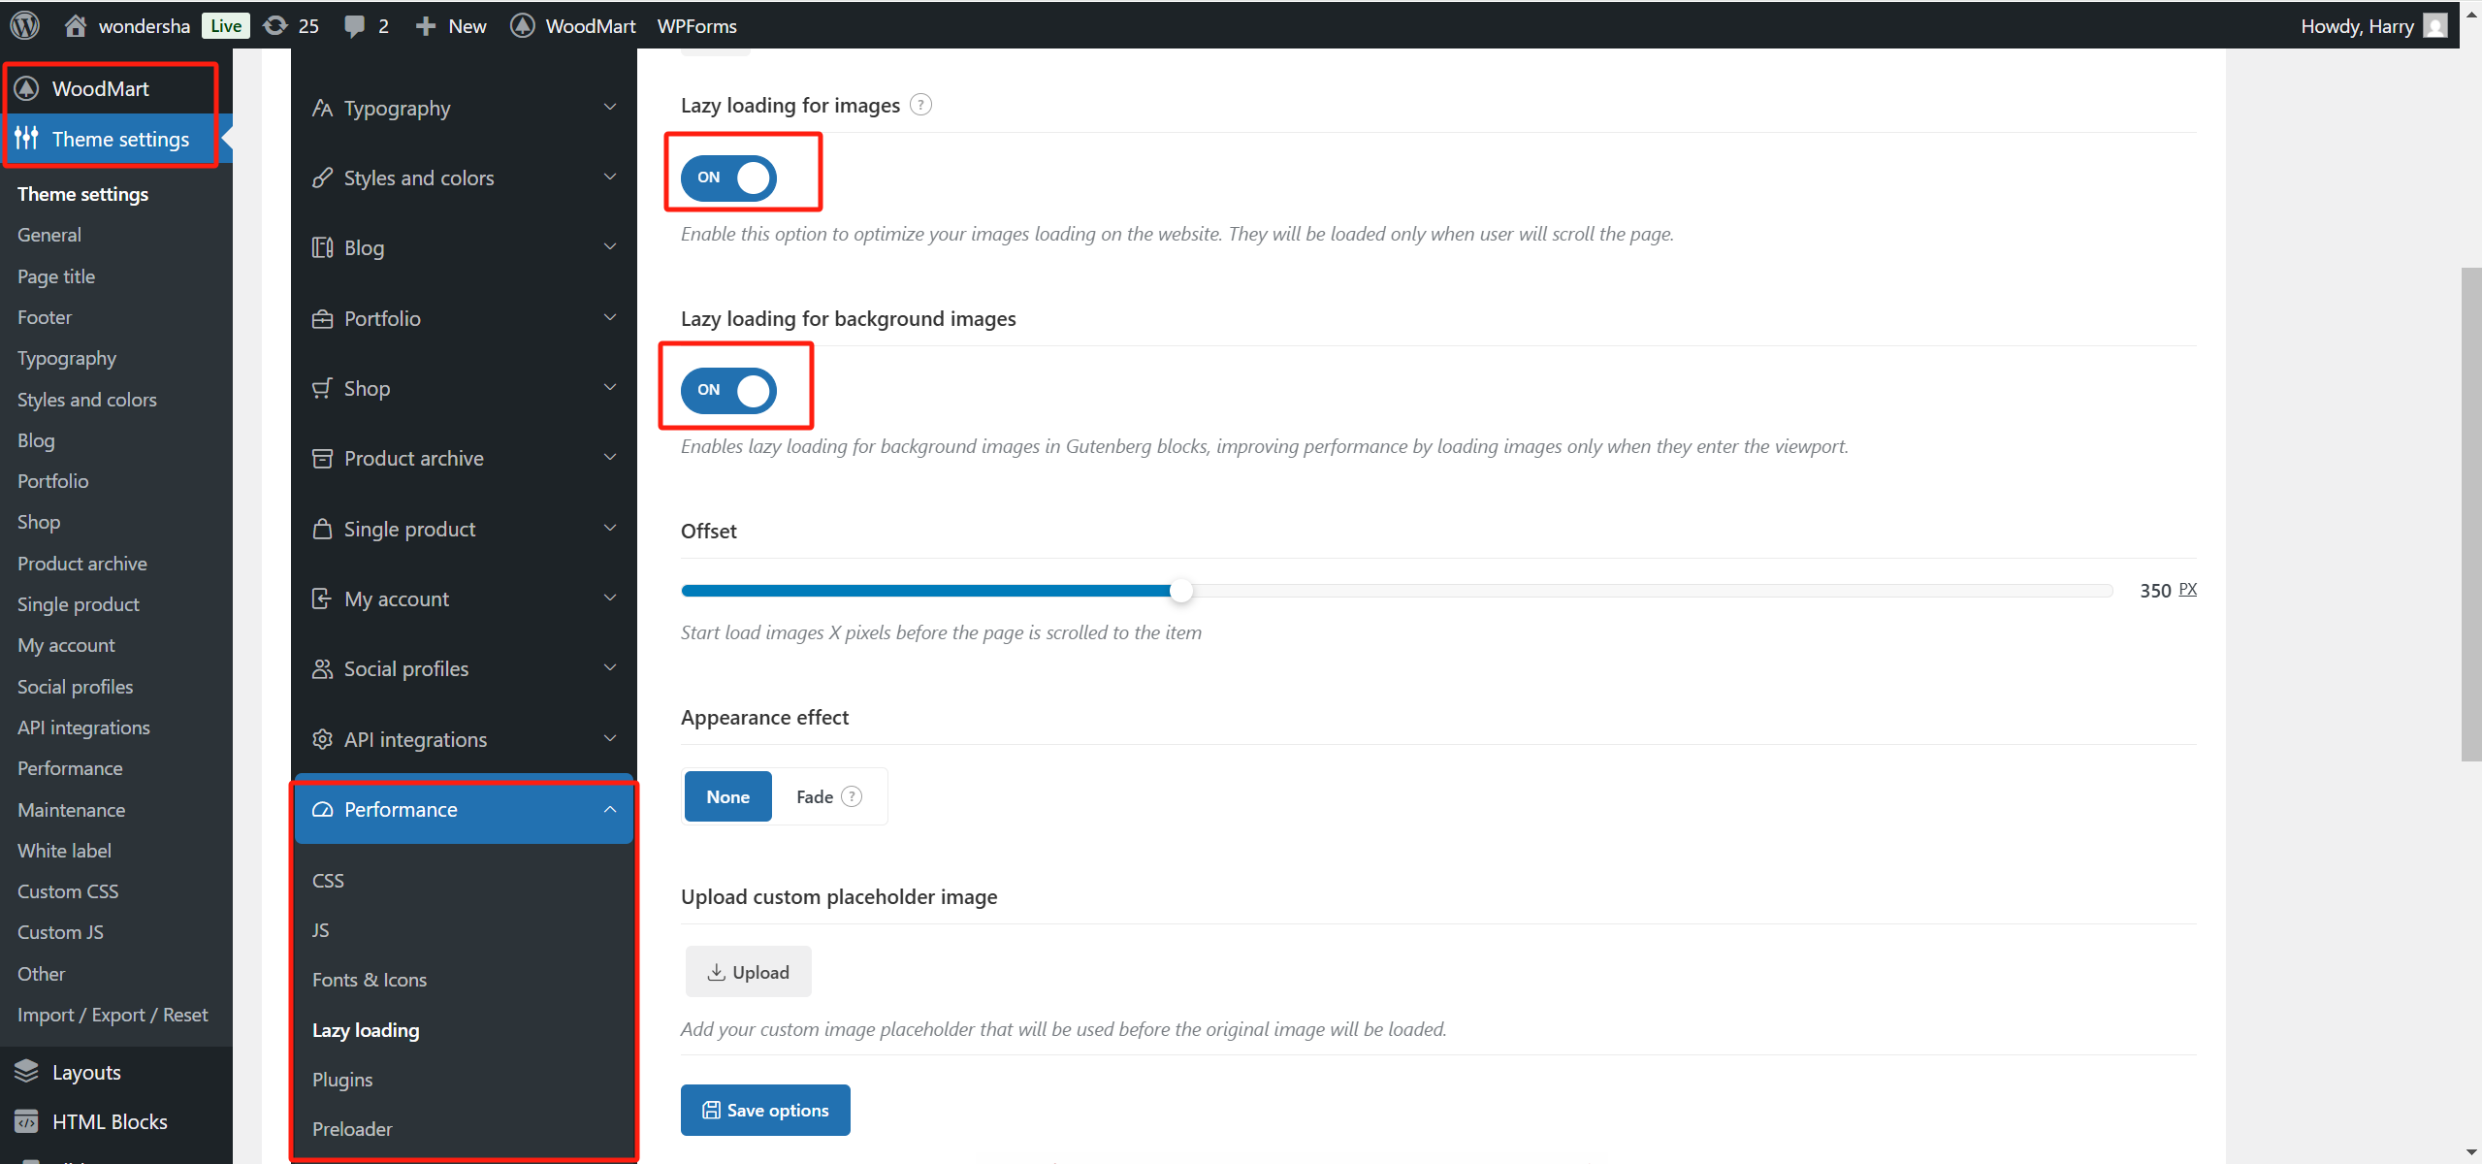Image resolution: width=2482 pixels, height=1164 pixels.
Task: Open the Fonts & Icons subsection
Action: tap(370, 979)
